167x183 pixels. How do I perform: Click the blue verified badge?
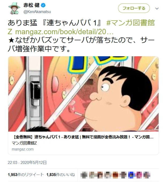click(43, 5)
